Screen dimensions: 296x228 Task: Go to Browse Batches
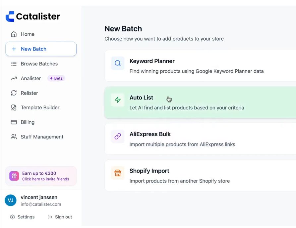(39, 64)
